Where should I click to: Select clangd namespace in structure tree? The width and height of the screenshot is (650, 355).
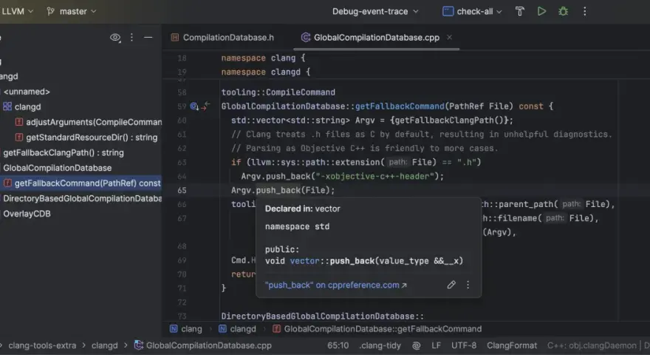[28, 107]
